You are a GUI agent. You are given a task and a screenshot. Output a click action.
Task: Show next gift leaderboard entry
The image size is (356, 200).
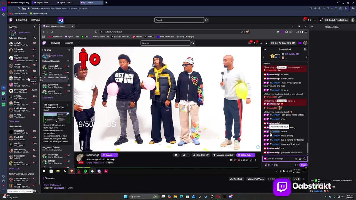[x=306, y=57]
